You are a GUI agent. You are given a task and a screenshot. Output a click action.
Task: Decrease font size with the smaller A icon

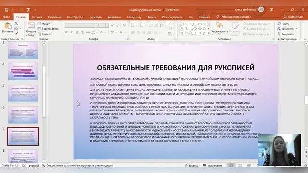click(x=117, y=25)
